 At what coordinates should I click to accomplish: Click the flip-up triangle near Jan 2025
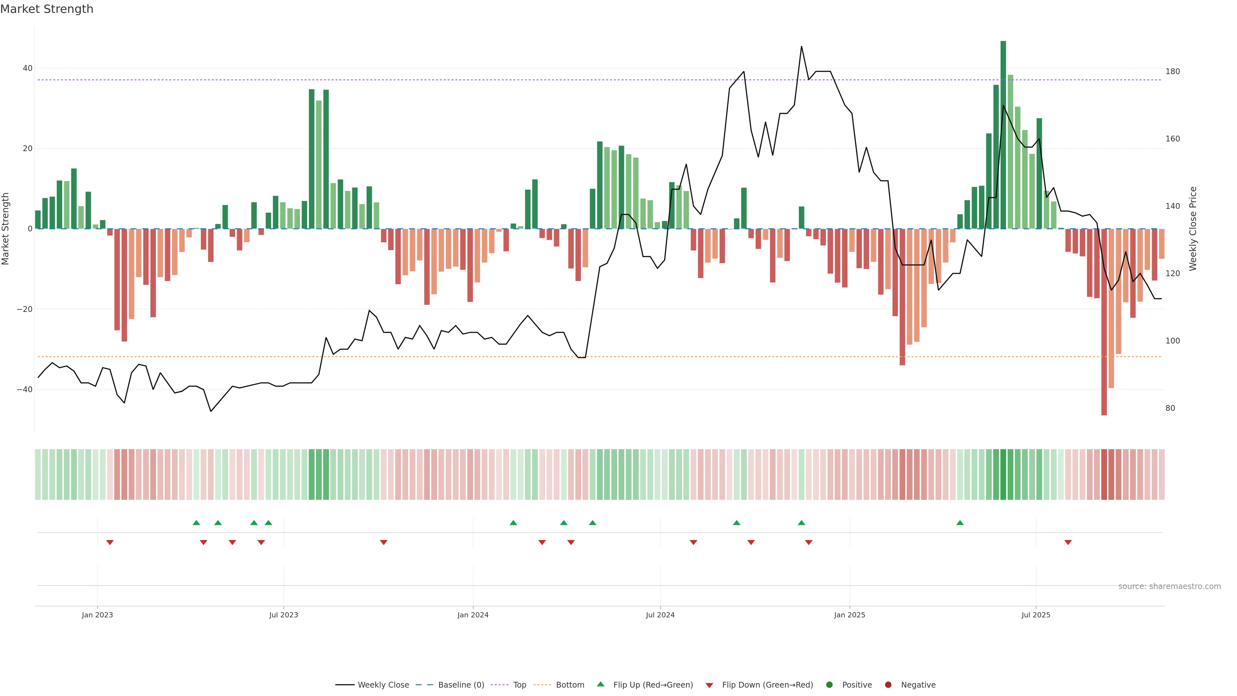801,523
